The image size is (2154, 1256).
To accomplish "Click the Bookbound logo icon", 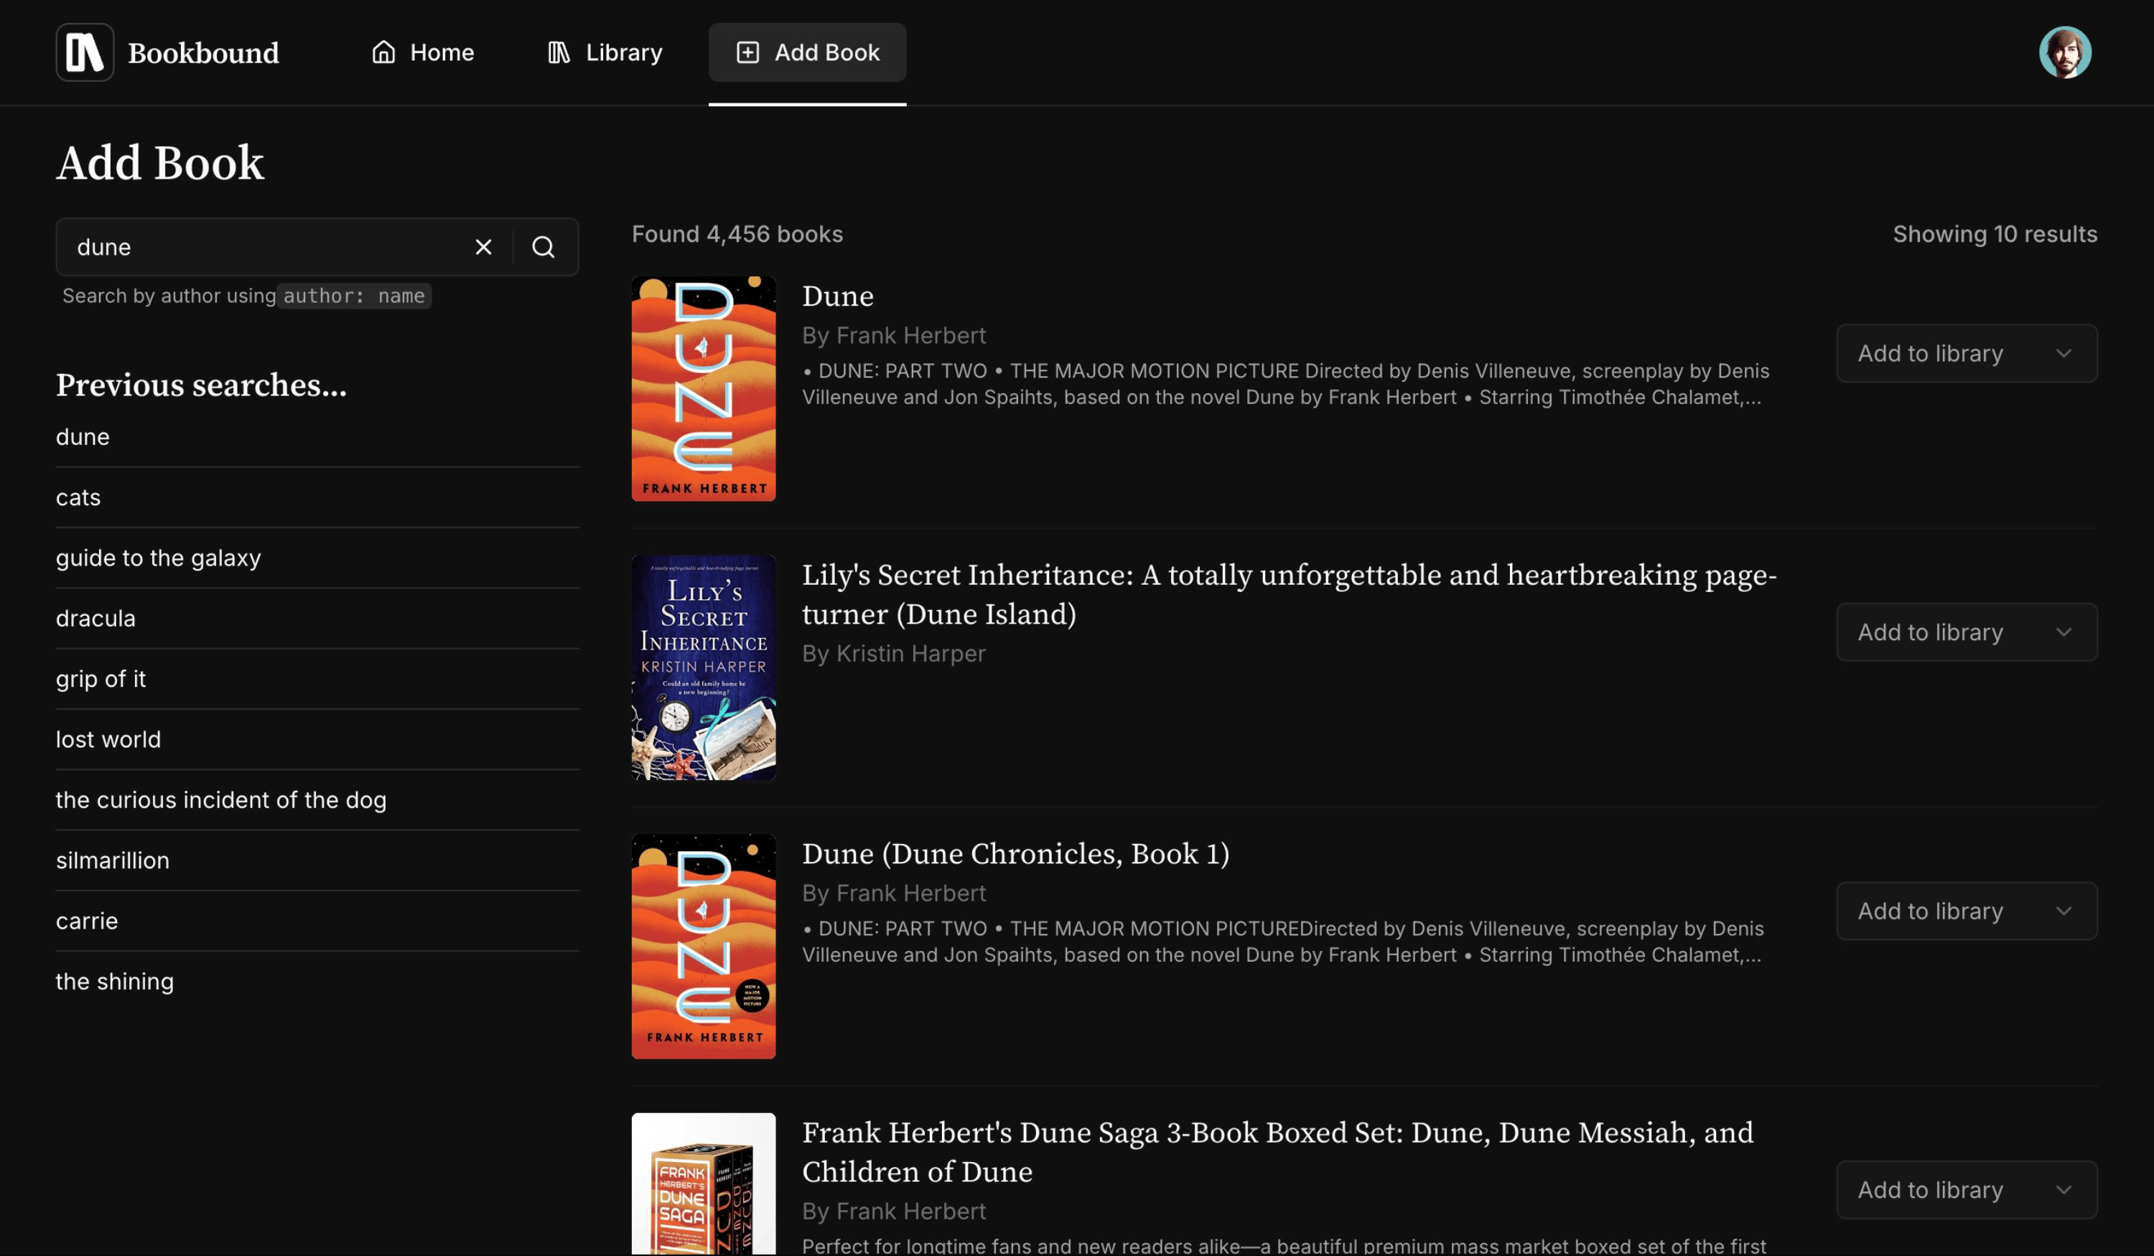I will pyautogui.click(x=85, y=52).
